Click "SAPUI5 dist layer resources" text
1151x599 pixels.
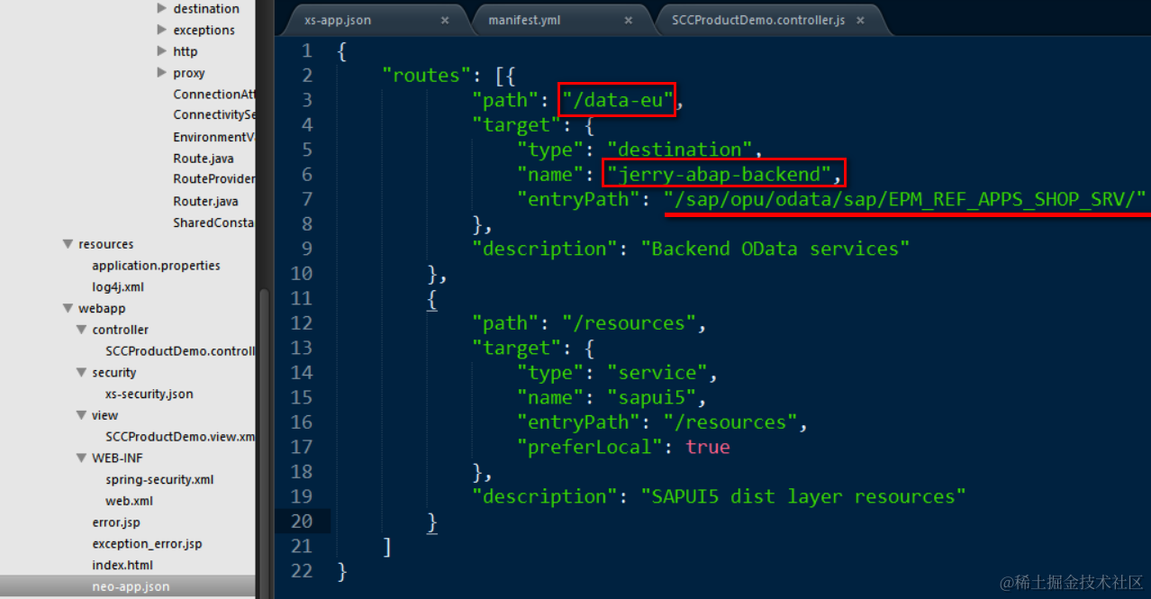pos(803,496)
